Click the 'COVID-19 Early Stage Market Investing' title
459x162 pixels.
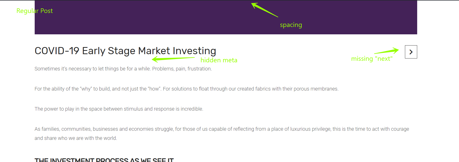[x=125, y=51]
